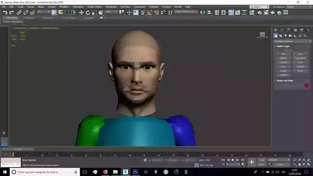Activate the Select and Scale tool

[x=94, y=13]
